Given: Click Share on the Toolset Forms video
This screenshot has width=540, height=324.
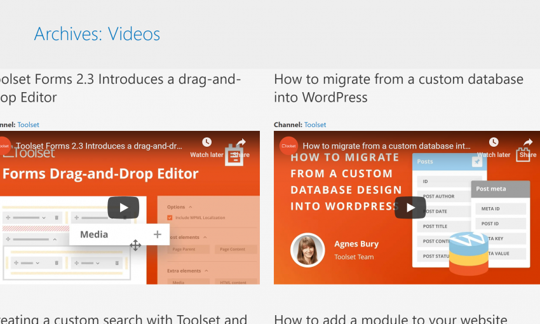Looking at the screenshot, I should (241, 148).
